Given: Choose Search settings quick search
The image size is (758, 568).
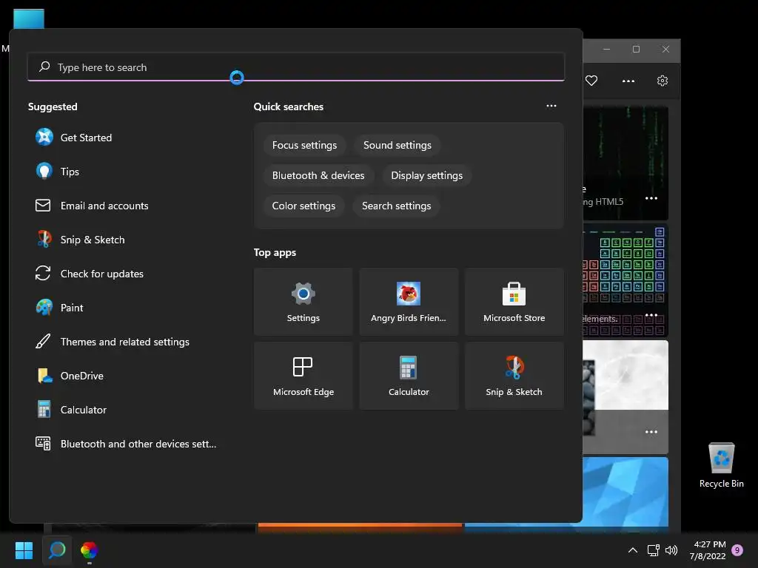Looking at the screenshot, I should click(397, 206).
